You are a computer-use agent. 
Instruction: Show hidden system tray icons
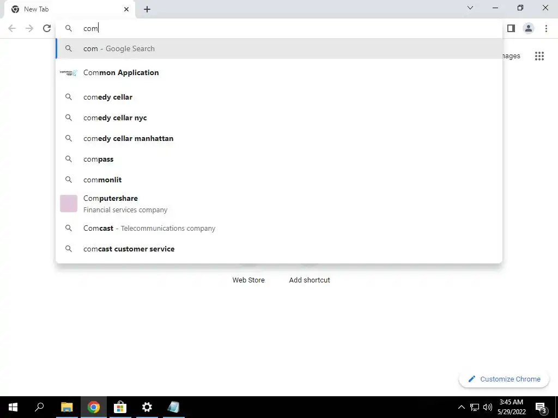pyautogui.click(x=461, y=407)
